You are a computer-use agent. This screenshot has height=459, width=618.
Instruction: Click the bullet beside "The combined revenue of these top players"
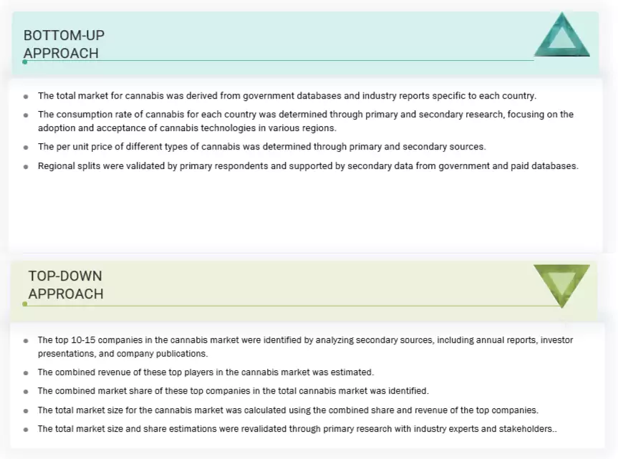pyautogui.click(x=26, y=373)
